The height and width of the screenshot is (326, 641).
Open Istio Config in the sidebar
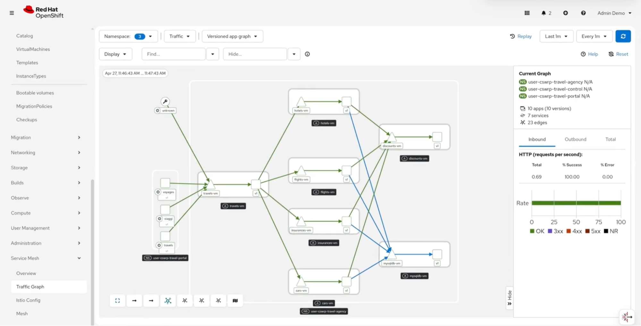(28, 300)
